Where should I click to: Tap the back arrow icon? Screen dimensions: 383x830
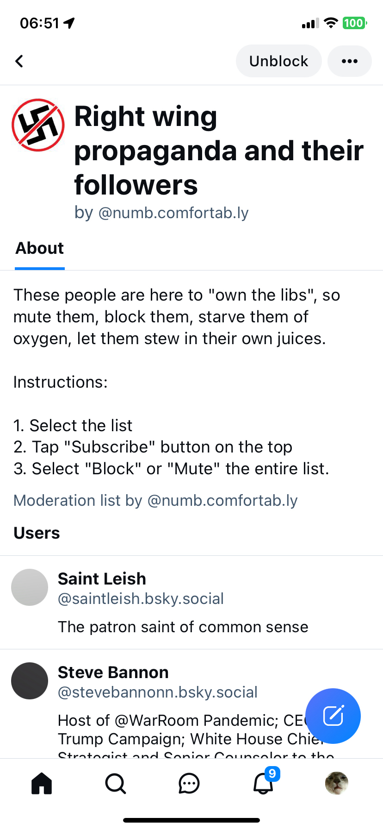pyautogui.click(x=19, y=61)
